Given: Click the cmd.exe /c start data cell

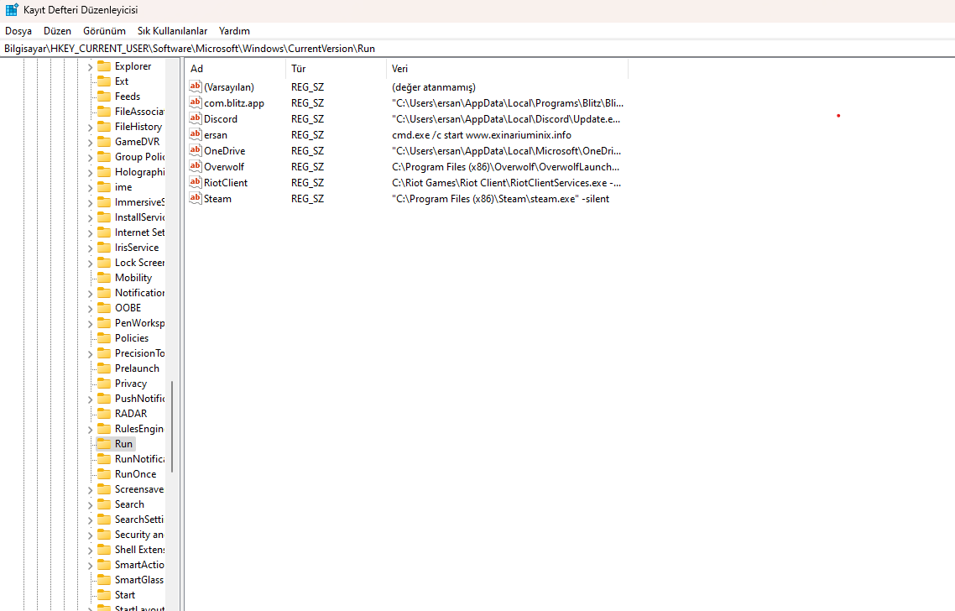Looking at the screenshot, I should [481, 135].
